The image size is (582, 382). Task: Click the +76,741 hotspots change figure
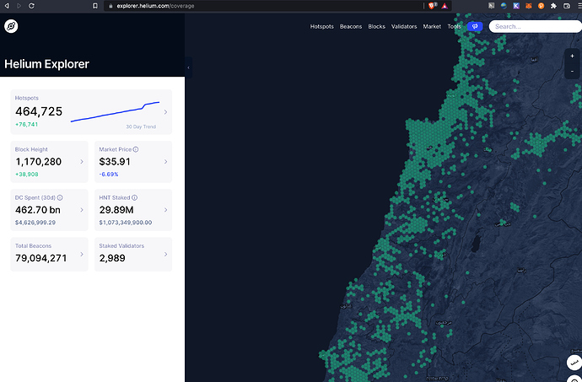click(x=27, y=124)
